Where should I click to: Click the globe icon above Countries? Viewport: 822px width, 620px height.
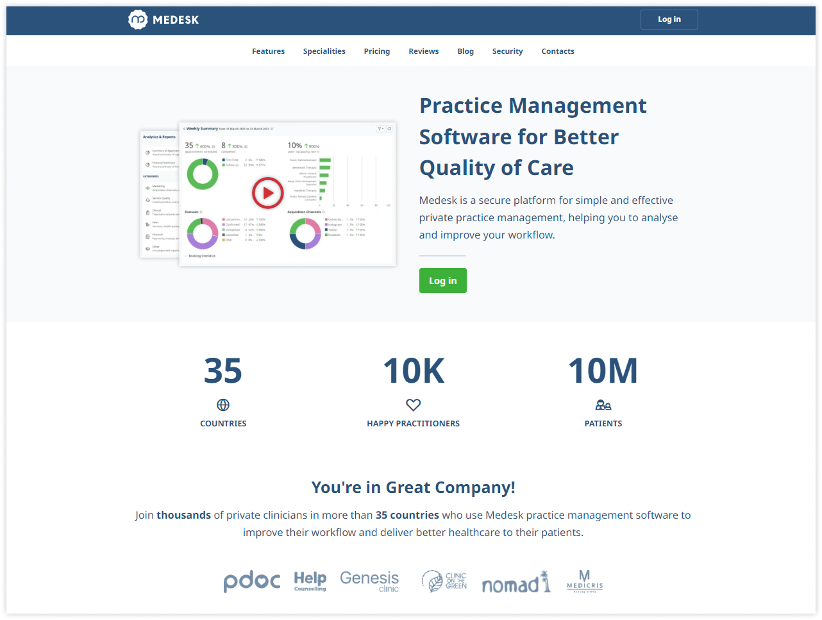point(223,405)
